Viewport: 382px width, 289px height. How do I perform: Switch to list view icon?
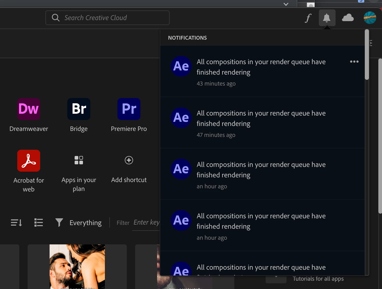[39, 222]
